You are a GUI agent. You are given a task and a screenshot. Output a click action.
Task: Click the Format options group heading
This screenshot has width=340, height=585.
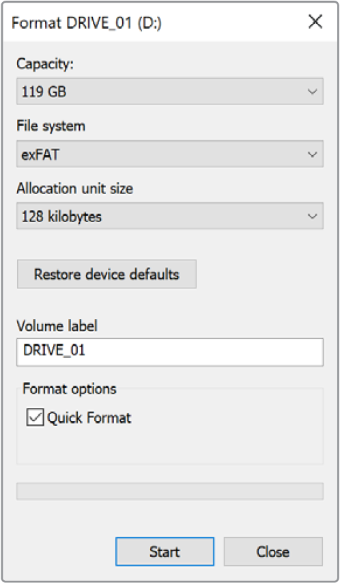click(x=70, y=389)
